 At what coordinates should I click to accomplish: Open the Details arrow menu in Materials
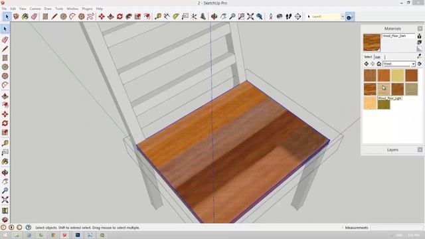coord(420,64)
